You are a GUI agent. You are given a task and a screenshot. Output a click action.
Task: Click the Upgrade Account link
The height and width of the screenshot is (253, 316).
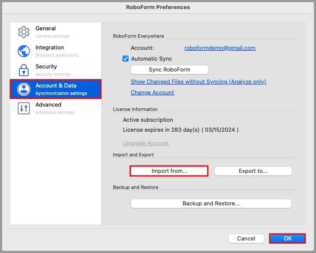tap(146, 143)
